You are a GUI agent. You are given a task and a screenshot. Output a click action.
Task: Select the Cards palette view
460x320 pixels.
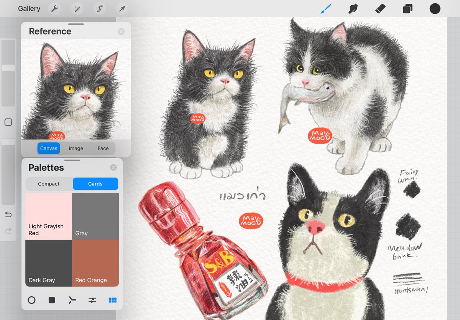(x=95, y=184)
